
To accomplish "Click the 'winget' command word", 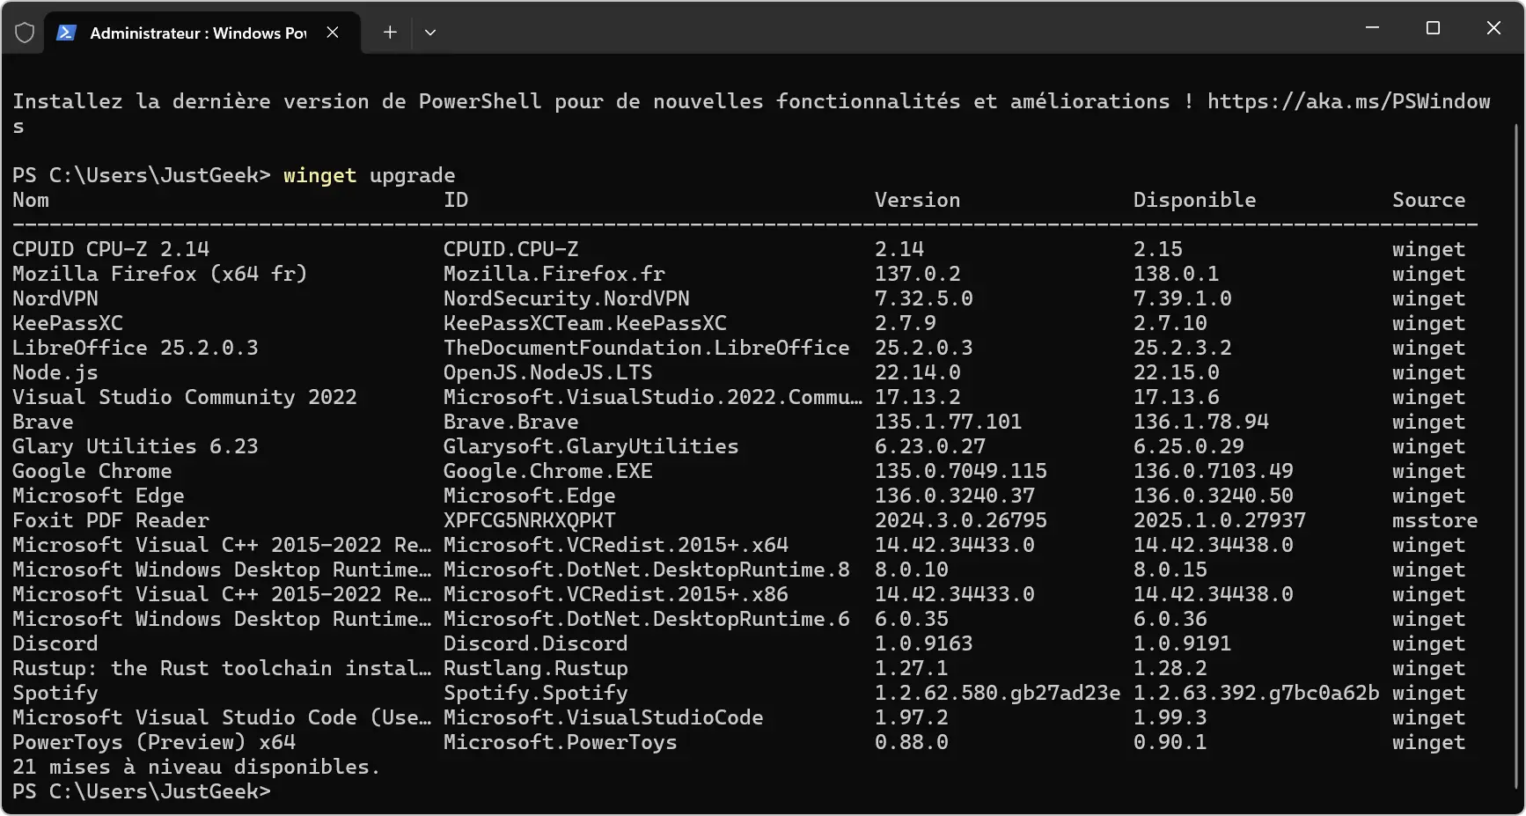I will coord(320,175).
